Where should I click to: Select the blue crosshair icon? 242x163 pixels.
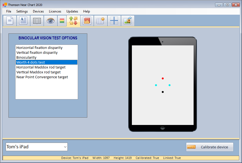click(x=114, y=21)
